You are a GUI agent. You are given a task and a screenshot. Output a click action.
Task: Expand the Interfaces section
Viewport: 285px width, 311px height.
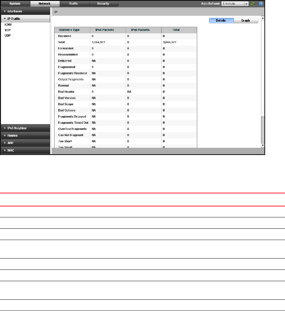coord(25,11)
